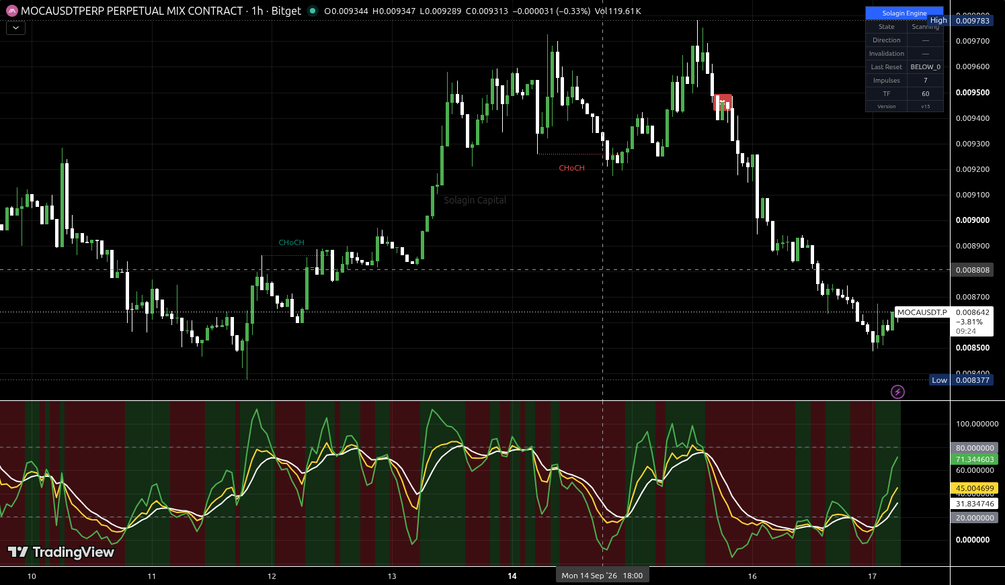This screenshot has height=585, width=1005.
Task: Click the 0.008808 crosshair price label
Action: tap(973, 270)
